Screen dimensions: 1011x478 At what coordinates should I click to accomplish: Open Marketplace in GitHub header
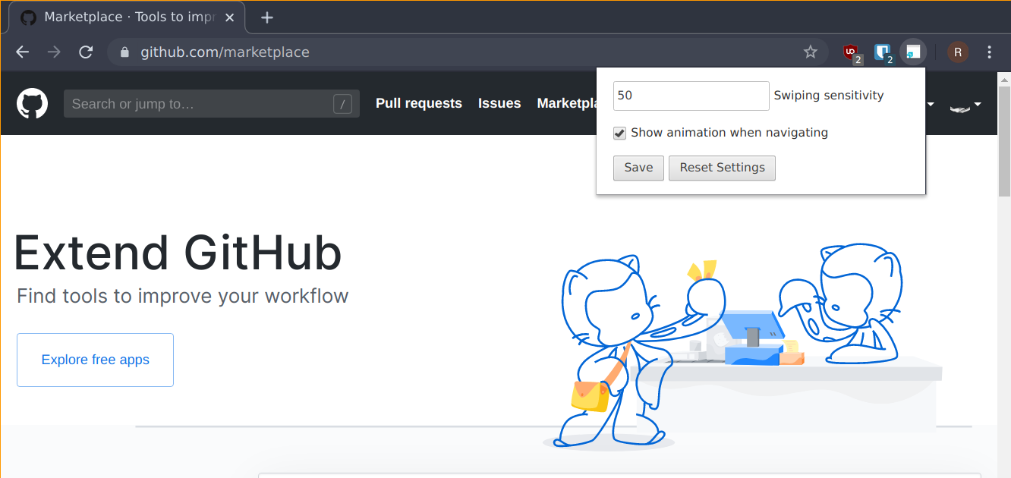coord(566,103)
